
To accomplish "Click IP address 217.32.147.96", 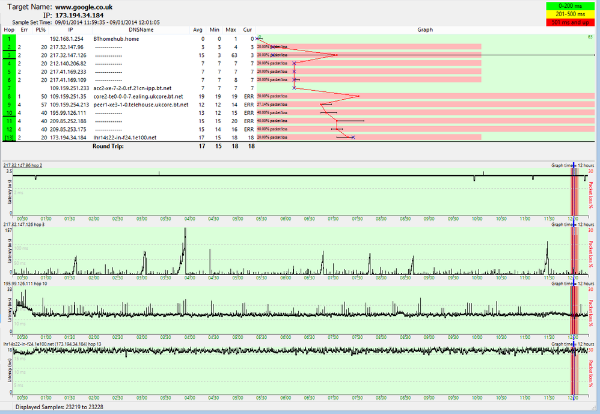I will (67, 47).
